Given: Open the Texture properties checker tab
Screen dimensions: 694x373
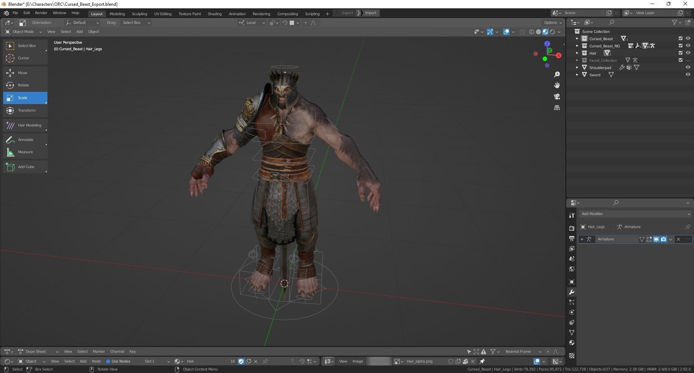Looking at the screenshot, I should 572,356.
